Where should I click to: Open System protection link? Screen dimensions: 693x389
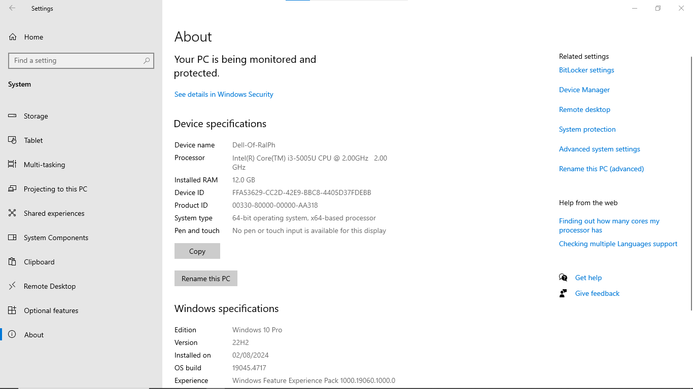587,129
